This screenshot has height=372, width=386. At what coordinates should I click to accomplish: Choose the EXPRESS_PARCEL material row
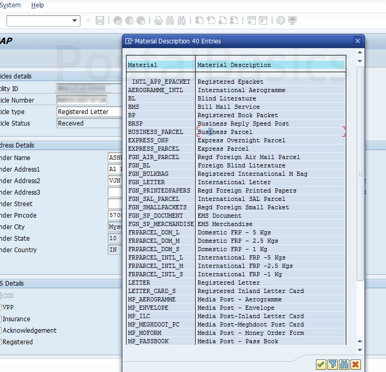point(154,149)
